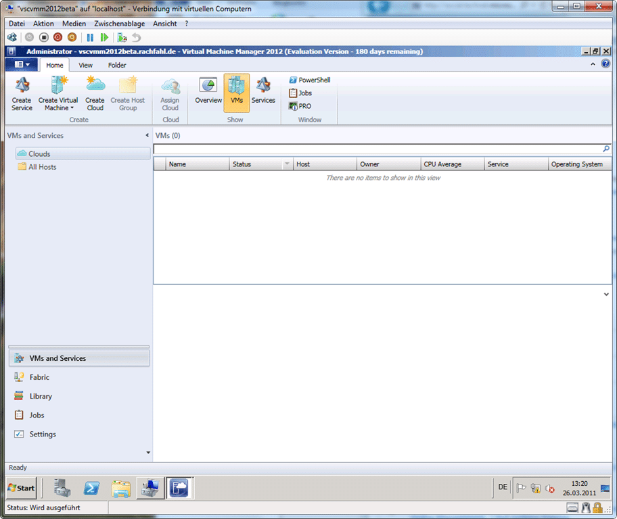This screenshot has width=617, height=519.
Task: Open the Help icon in ribbon
Action: (x=605, y=64)
